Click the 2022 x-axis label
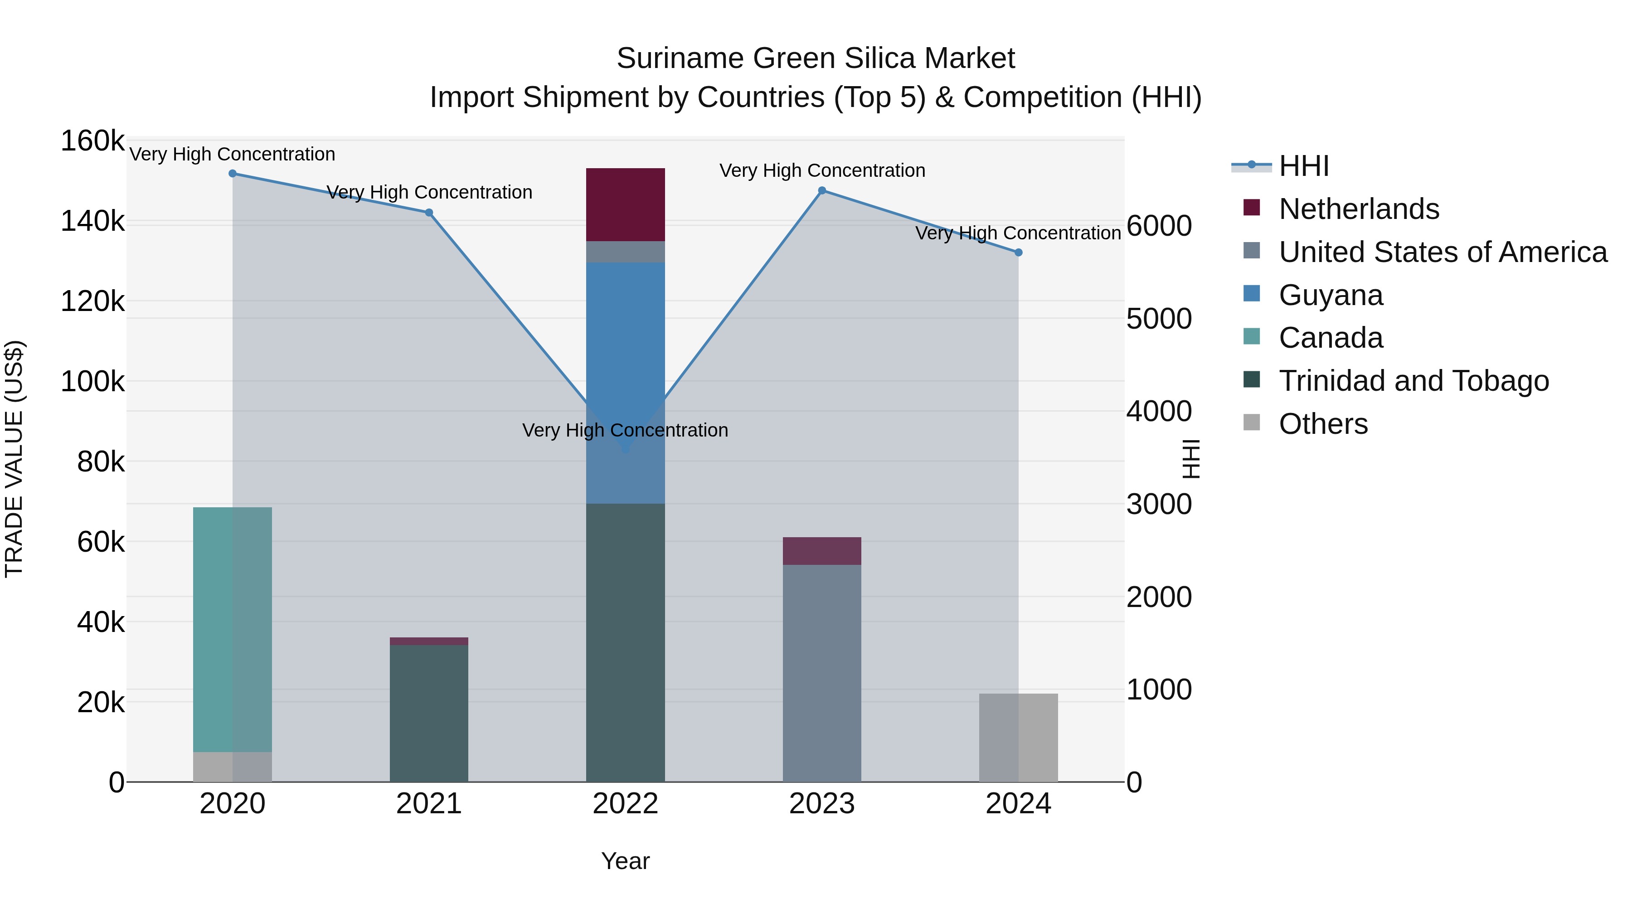 (x=625, y=804)
